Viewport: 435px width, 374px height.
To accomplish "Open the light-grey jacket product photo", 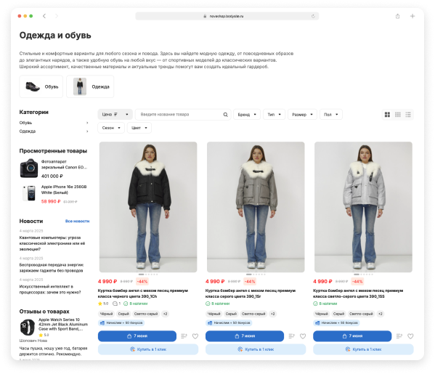I will click(x=363, y=207).
